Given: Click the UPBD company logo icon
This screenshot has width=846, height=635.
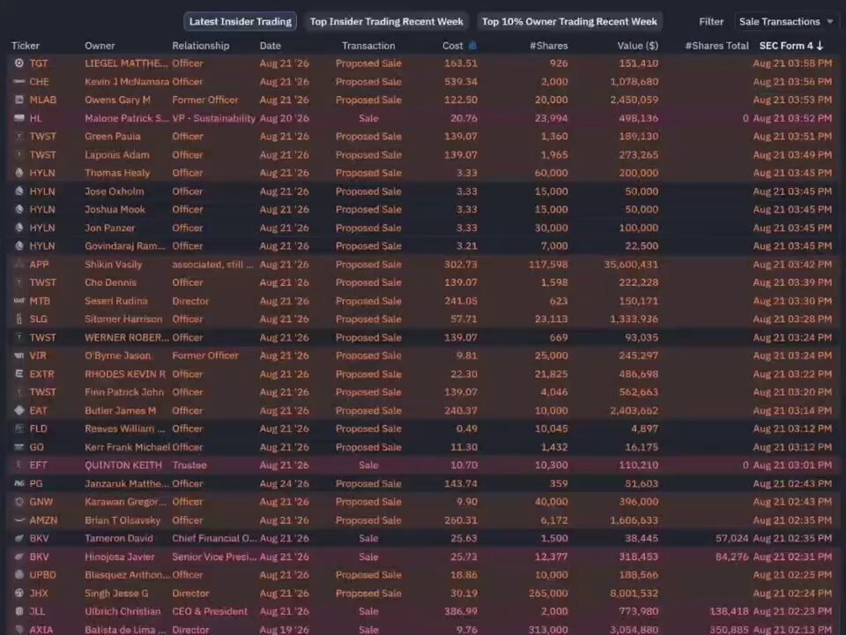Looking at the screenshot, I should pyautogui.click(x=19, y=575).
